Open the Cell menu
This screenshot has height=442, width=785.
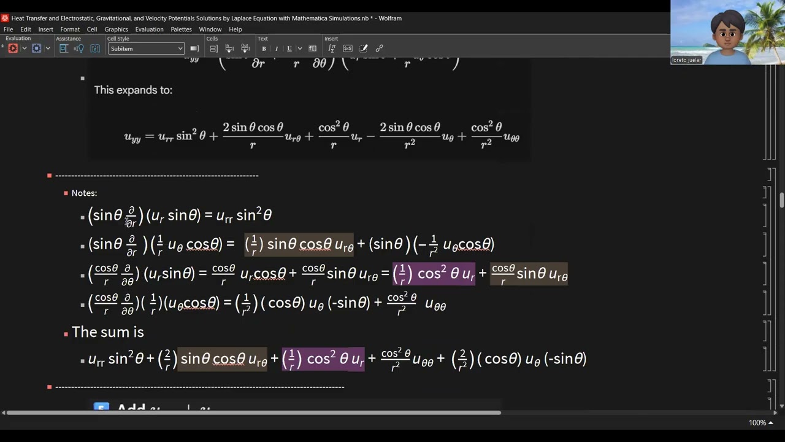pos(92,29)
